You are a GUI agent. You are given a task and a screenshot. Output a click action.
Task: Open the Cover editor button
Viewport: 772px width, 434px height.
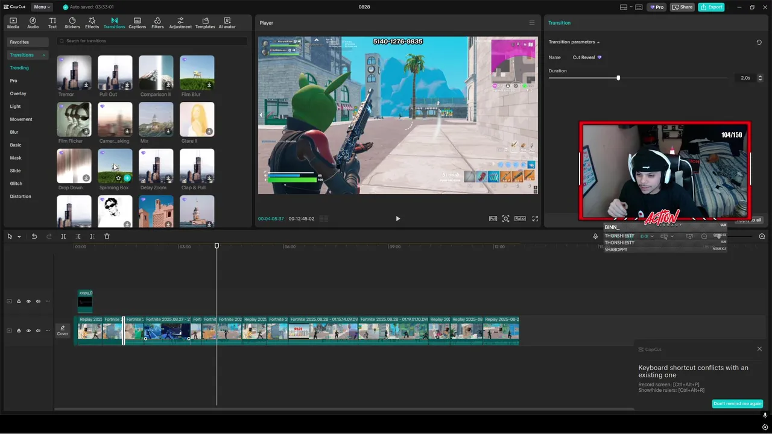coord(63,330)
